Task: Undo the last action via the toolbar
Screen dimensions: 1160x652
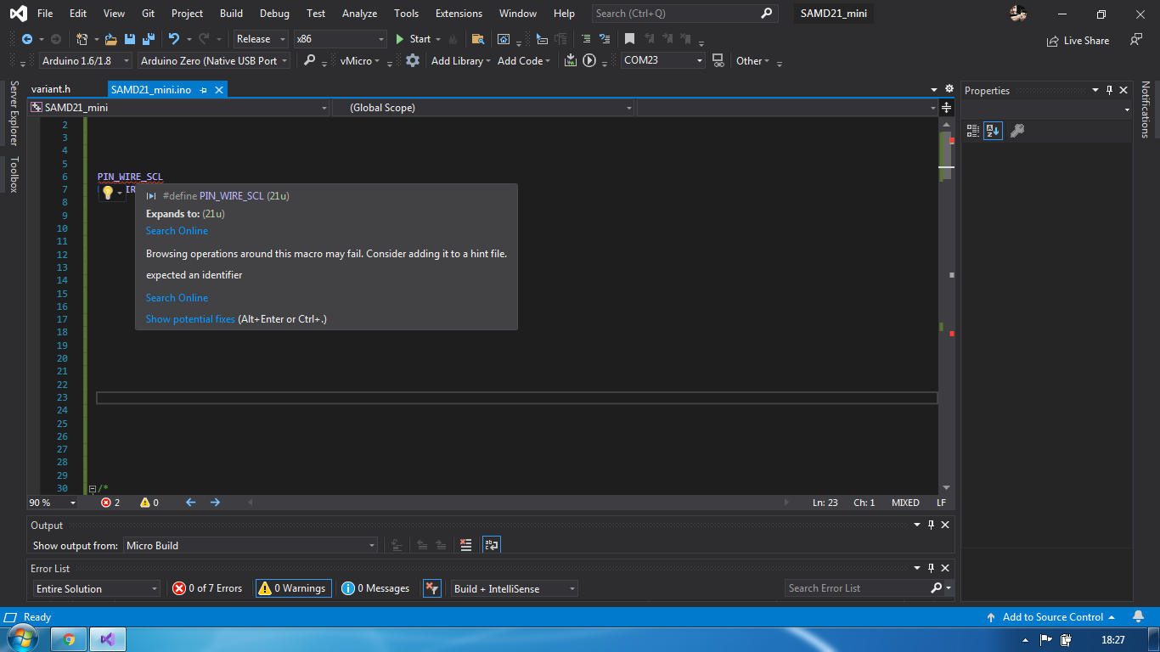Action: pos(174,39)
